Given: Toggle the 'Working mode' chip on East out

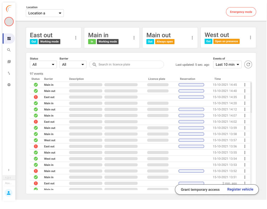Looking at the screenshot, I should click(x=49, y=41).
